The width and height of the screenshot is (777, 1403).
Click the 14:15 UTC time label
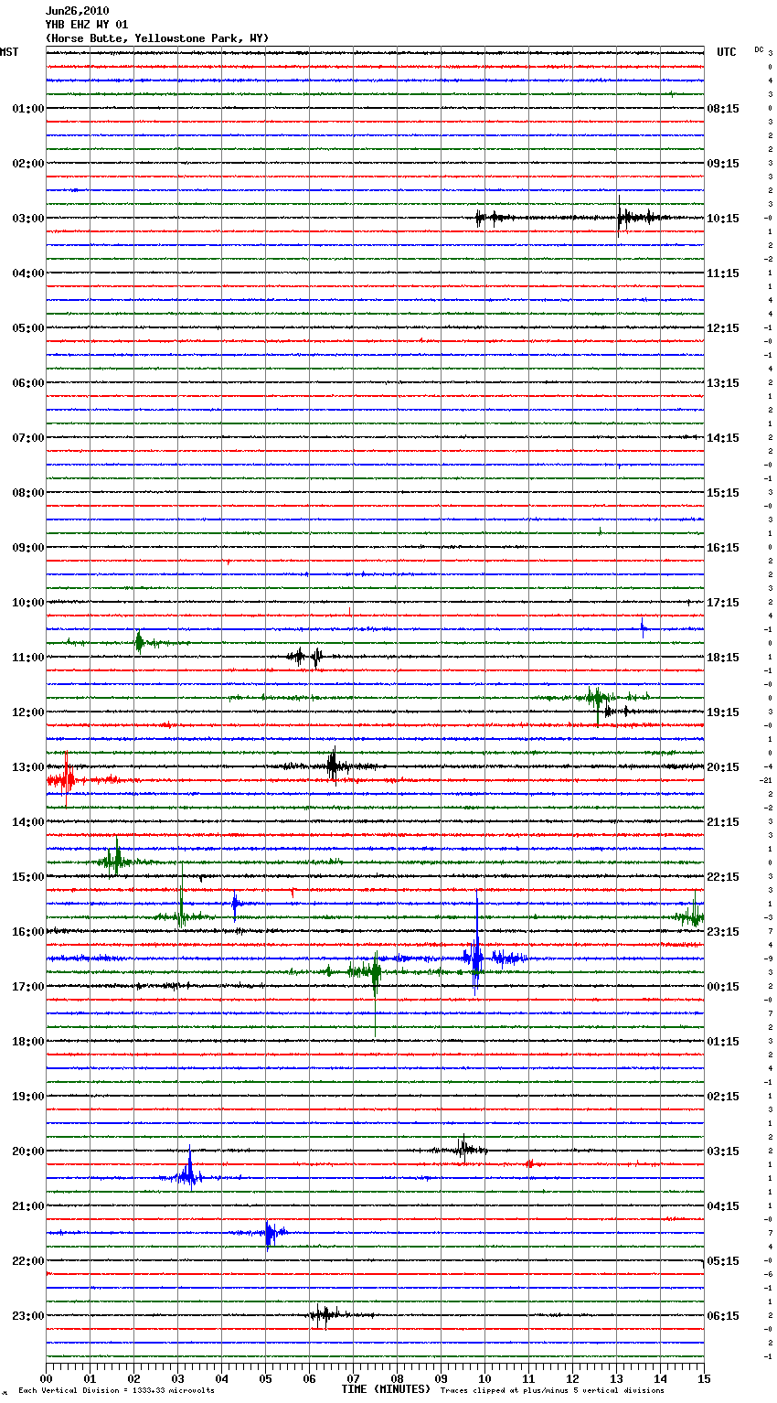coord(723,438)
